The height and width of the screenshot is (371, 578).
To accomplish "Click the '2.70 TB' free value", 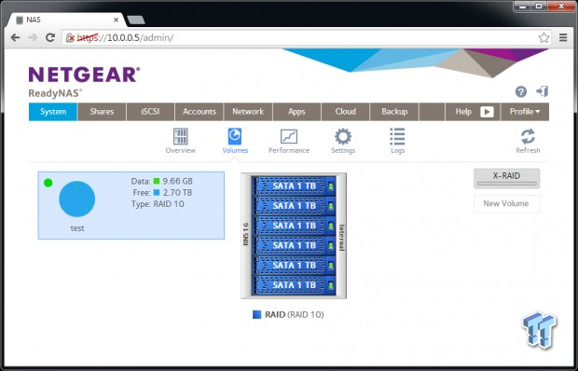I will pyautogui.click(x=177, y=192).
